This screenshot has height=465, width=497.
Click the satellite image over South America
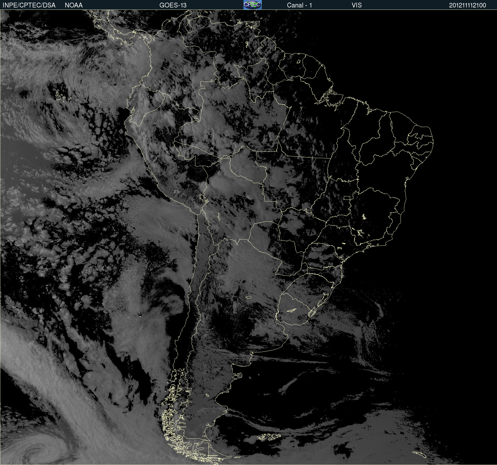pyautogui.click(x=248, y=237)
